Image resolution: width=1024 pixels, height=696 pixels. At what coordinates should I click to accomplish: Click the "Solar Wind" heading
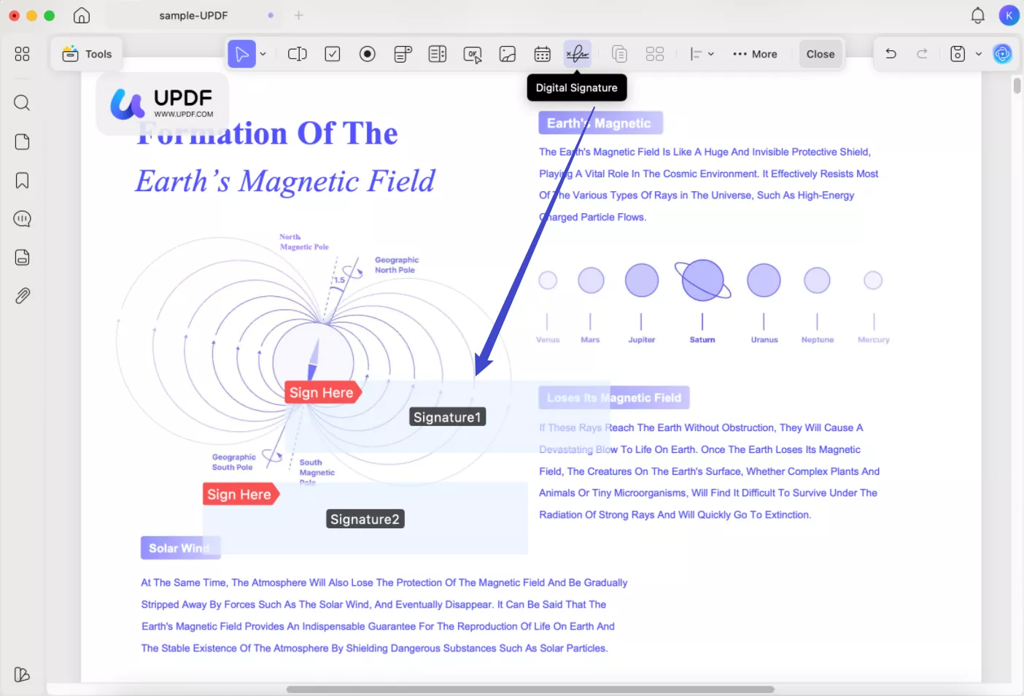point(180,548)
